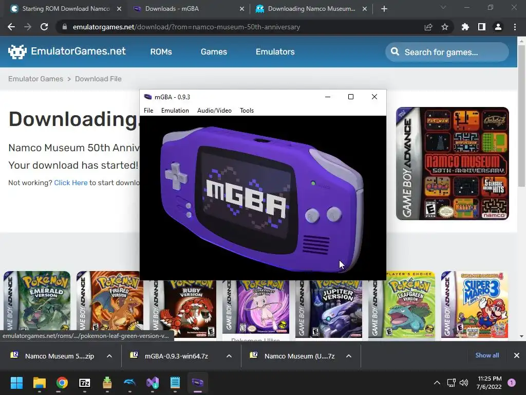Open the Emulation menu in mGBA

[x=175, y=111]
